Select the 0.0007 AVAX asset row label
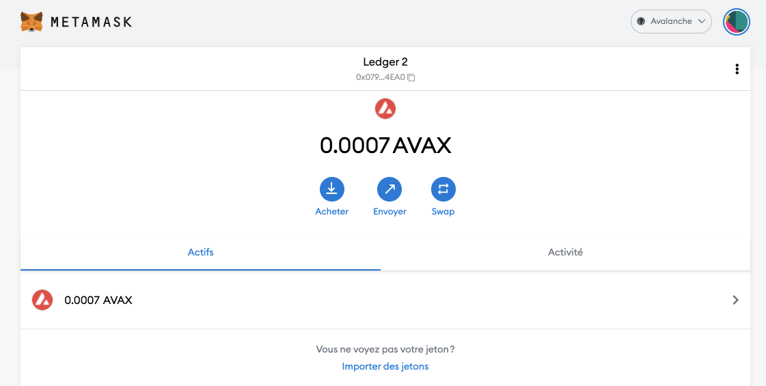766x386 pixels. tap(98, 300)
